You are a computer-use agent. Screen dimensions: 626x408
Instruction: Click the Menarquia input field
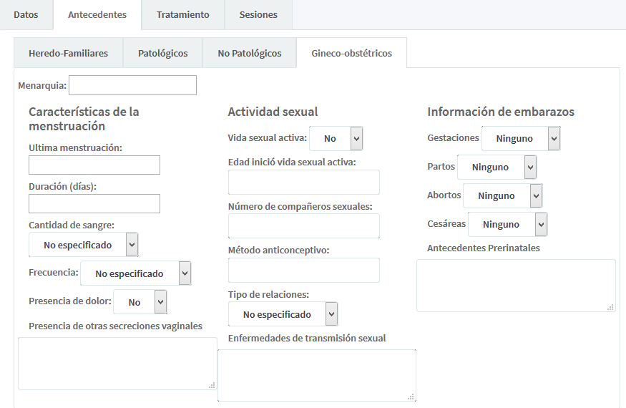132,85
